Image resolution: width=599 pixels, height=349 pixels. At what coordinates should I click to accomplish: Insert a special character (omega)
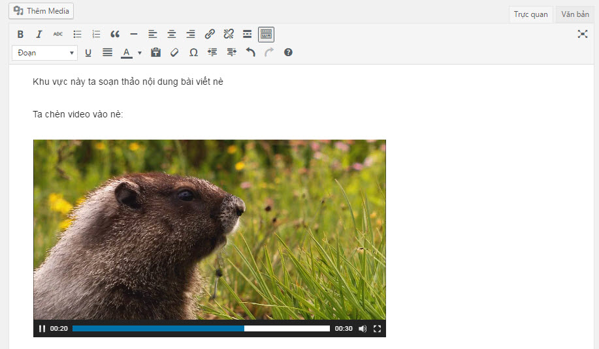pyautogui.click(x=193, y=53)
